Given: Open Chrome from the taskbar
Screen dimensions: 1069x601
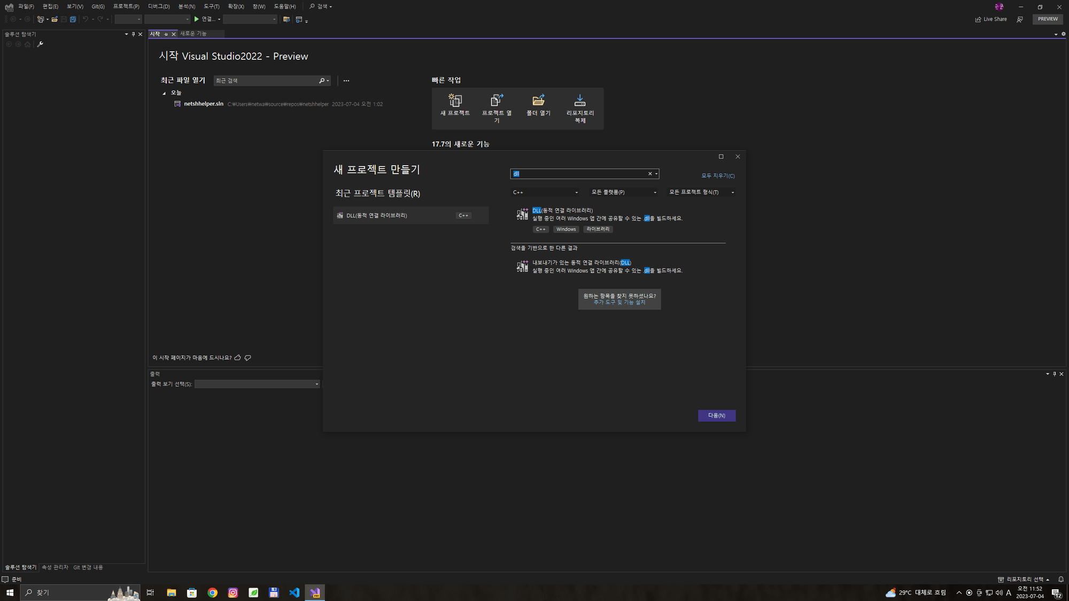Looking at the screenshot, I should (212, 592).
